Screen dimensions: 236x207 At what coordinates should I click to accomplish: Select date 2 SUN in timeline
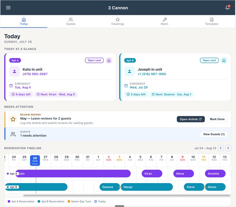tap(109, 158)
